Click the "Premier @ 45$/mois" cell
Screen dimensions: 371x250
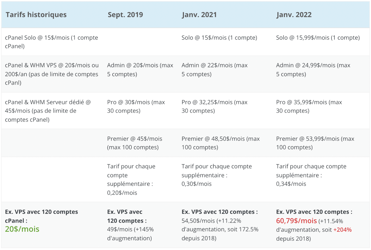[135, 143]
